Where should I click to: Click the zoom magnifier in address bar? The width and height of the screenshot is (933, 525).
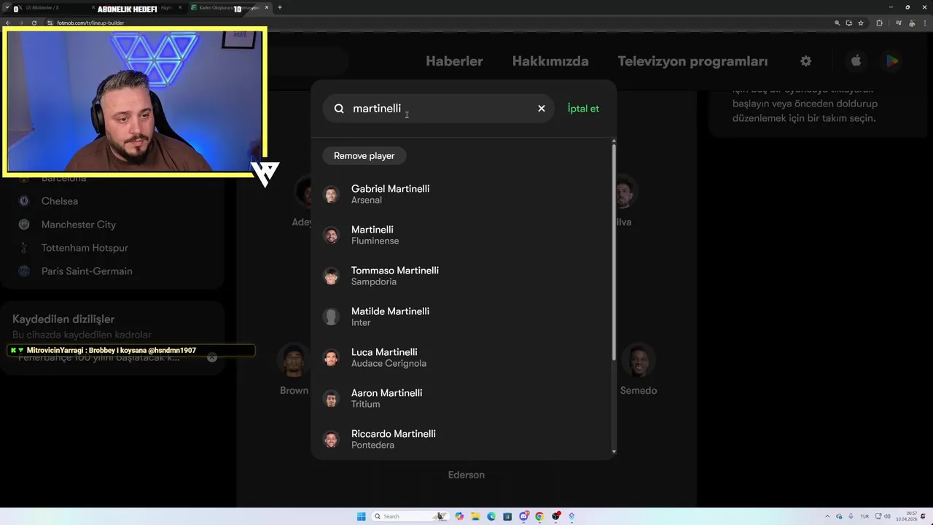point(838,23)
